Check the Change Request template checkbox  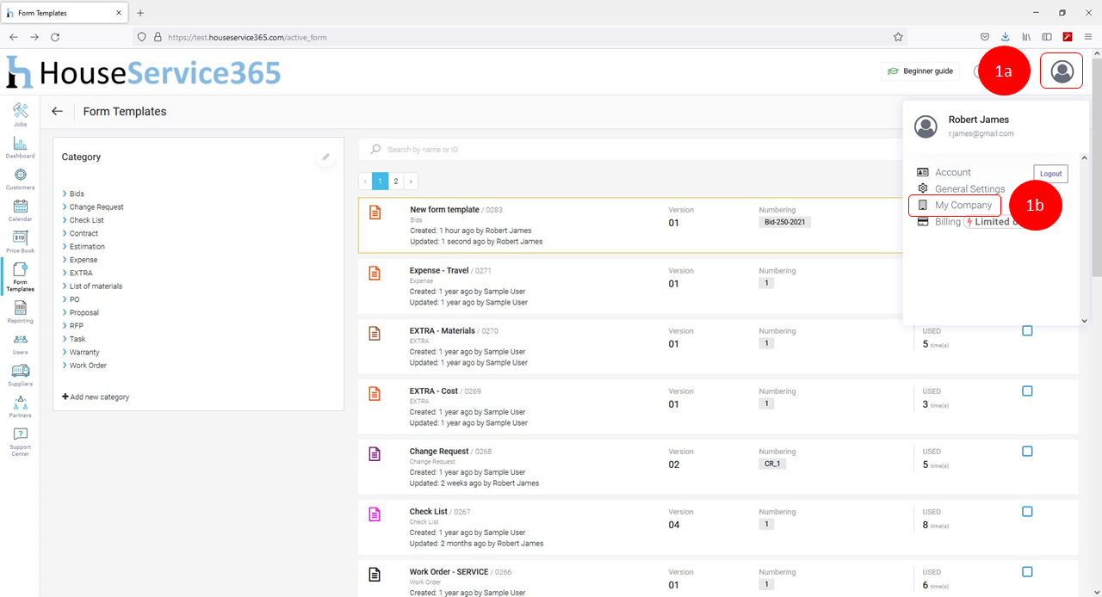point(1027,451)
